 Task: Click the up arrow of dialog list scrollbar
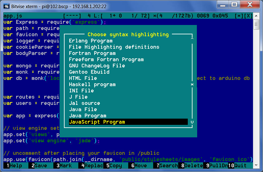192,38
